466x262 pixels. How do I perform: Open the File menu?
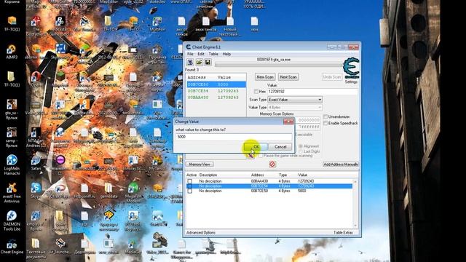point(190,54)
